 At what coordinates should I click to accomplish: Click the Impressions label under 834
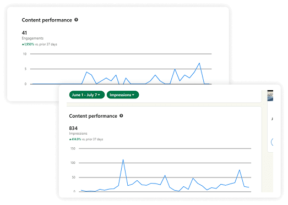pos(78,134)
